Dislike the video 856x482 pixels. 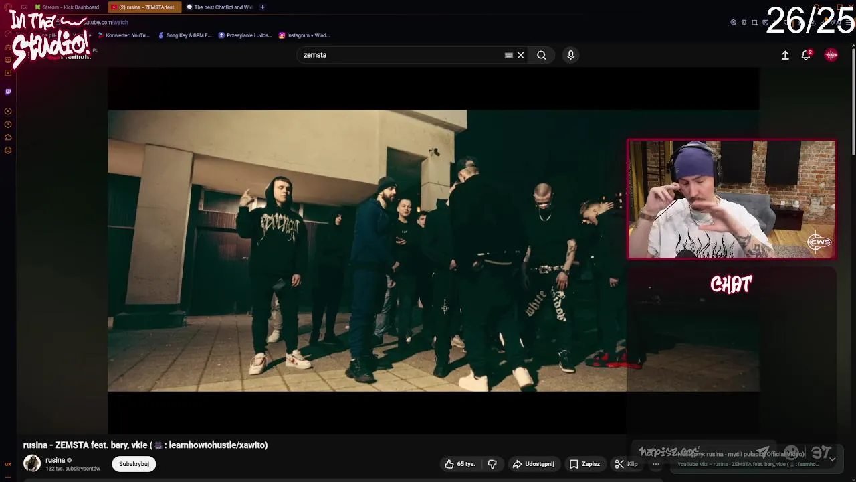pyautogui.click(x=492, y=464)
